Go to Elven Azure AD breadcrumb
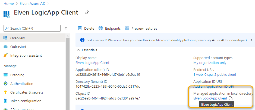This screenshot has height=110, width=255. pos(33,4)
